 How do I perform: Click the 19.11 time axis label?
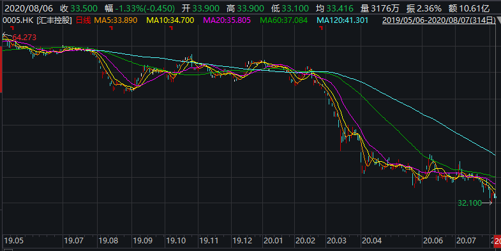[209, 240]
